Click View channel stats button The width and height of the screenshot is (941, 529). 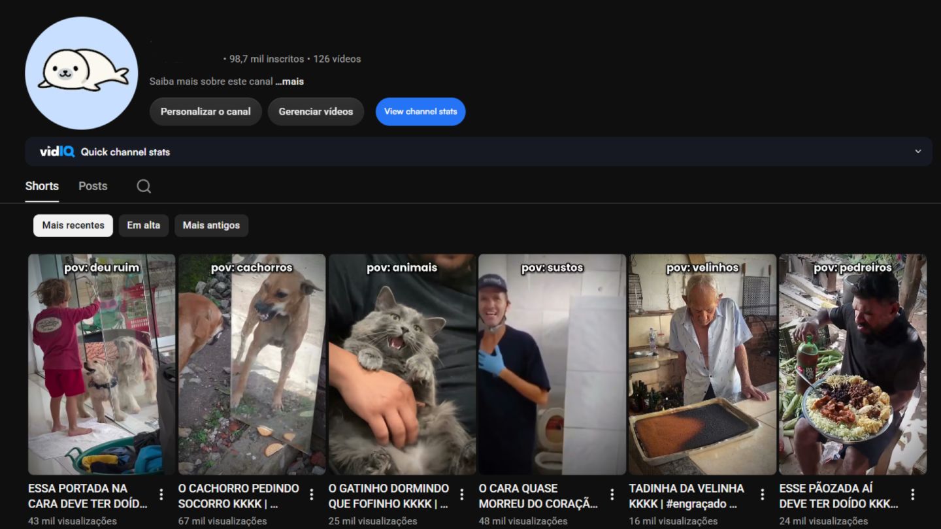(x=420, y=112)
